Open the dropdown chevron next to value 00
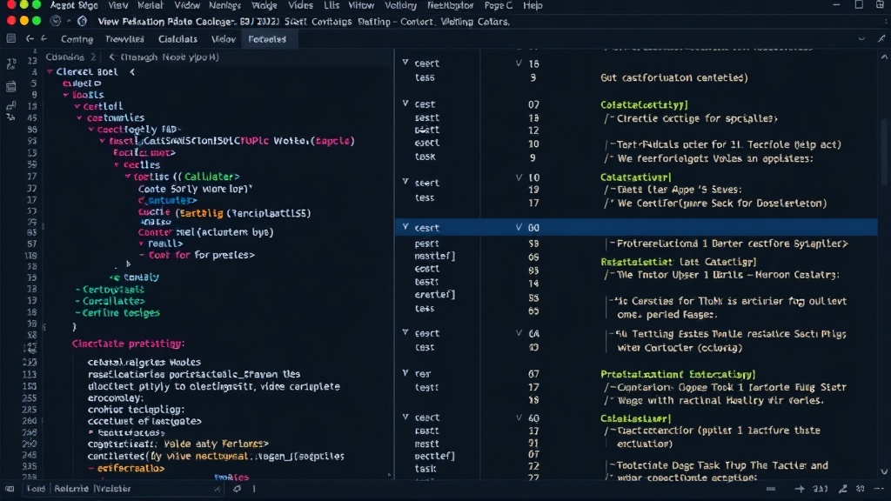The width and height of the screenshot is (891, 501). tap(519, 227)
